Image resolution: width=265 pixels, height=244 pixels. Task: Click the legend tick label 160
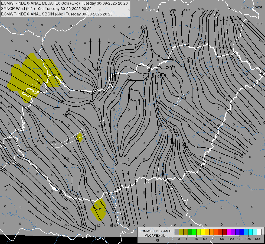point(240,239)
